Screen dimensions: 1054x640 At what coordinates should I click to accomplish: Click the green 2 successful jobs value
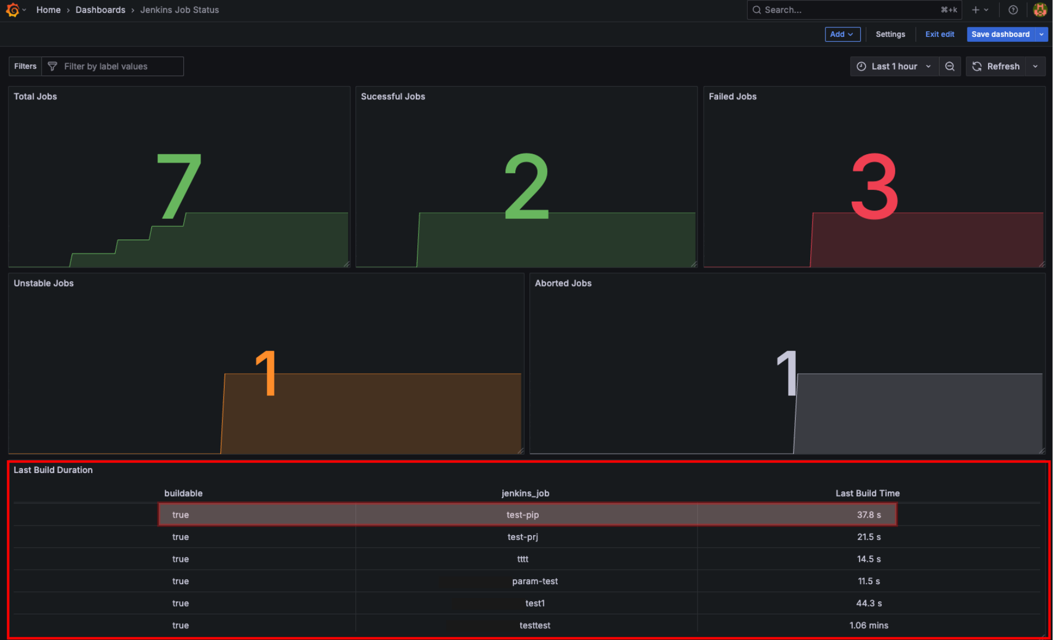(x=526, y=186)
